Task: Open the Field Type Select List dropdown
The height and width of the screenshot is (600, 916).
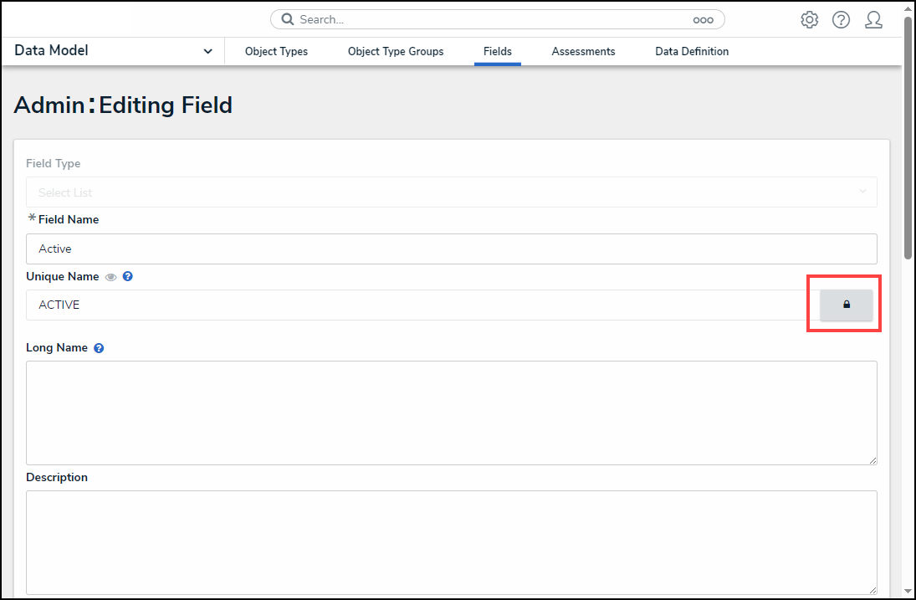Action: [451, 192]
